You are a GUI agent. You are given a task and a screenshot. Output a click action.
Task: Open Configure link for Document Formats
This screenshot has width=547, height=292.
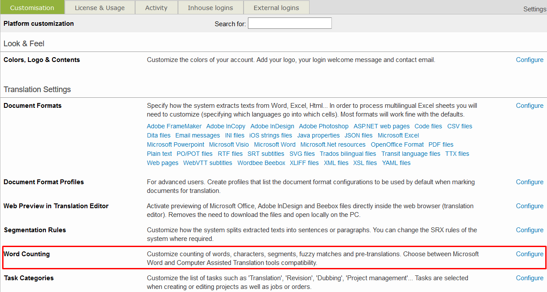[x=530, y=106]
